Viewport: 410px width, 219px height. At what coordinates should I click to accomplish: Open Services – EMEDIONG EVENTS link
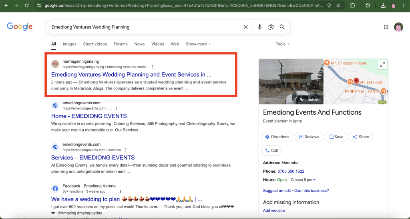click(93, 158)
